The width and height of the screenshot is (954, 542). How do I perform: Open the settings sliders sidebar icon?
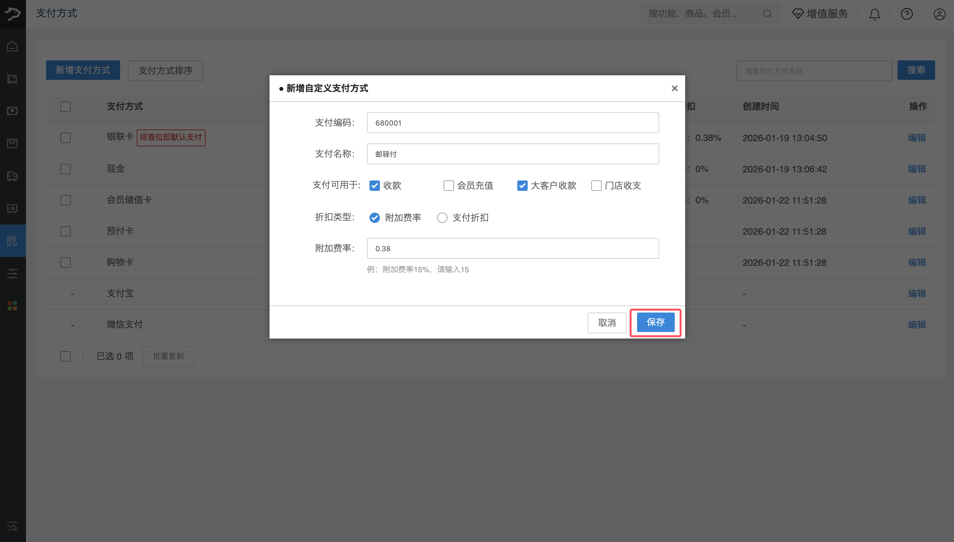click(12, 274)
